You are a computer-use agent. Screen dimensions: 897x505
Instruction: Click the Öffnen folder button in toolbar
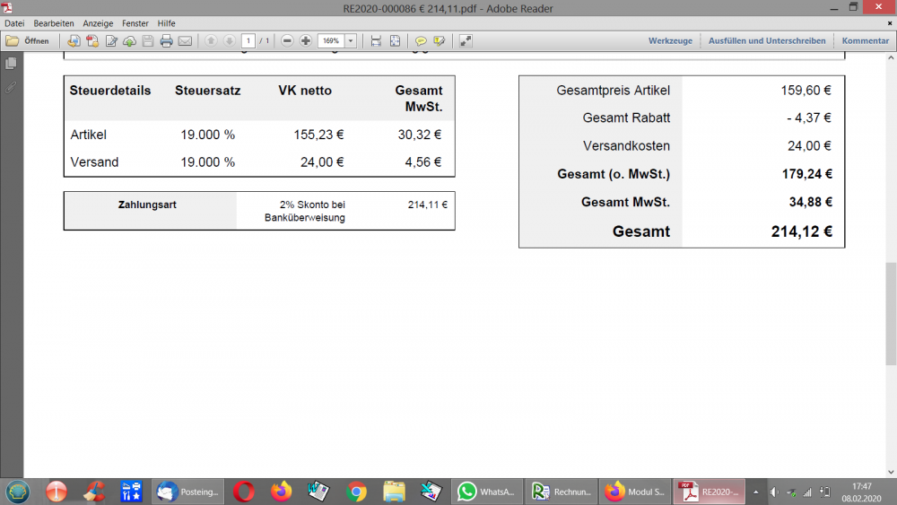(x=28, y=40)
